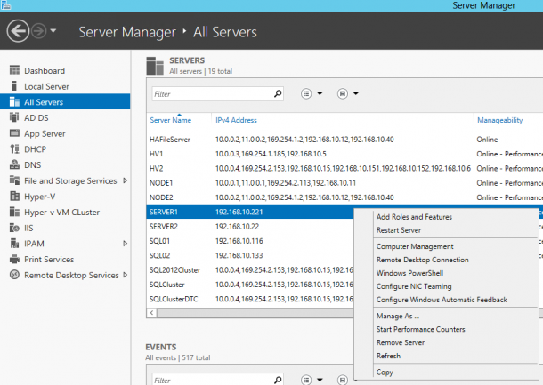
Task: Click the DHCP role icon
Action: [x=14, y=149]
